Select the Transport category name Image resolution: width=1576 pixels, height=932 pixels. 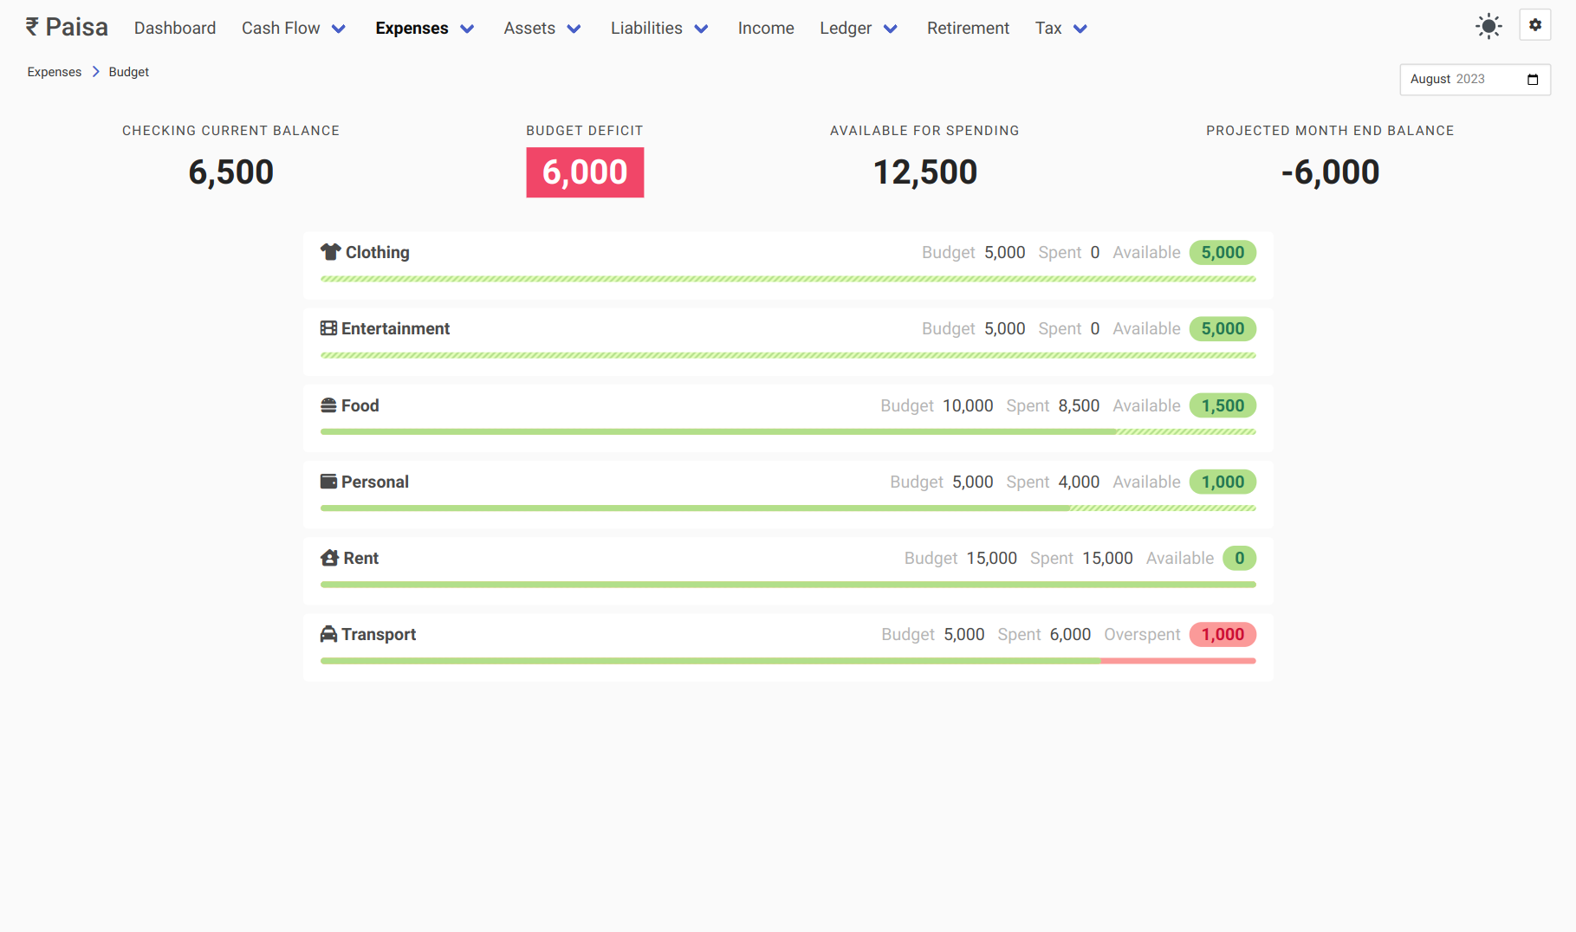[x=379, y=634]
